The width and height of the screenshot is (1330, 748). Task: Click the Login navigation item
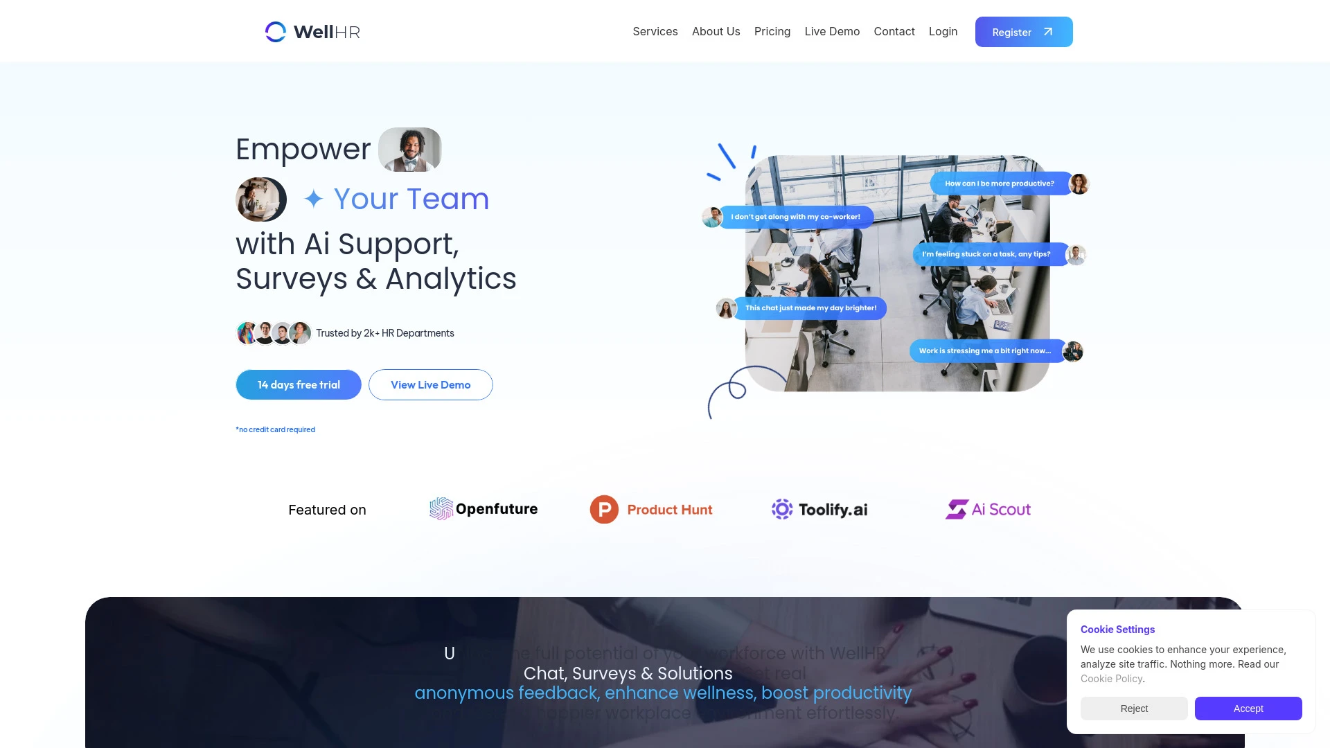943,31
